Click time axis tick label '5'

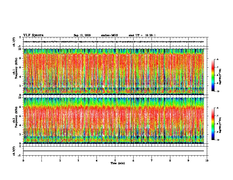115,161
